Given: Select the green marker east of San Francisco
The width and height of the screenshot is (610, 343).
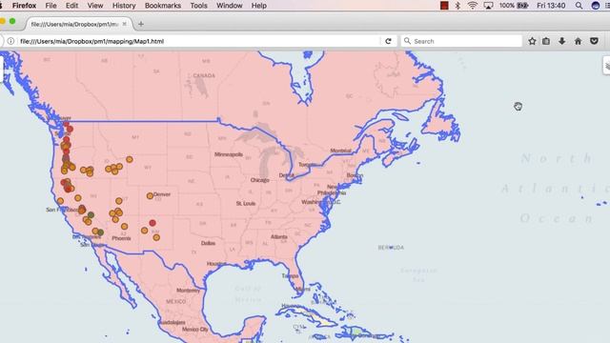Looking at the screenshot, I should [91, 214].
